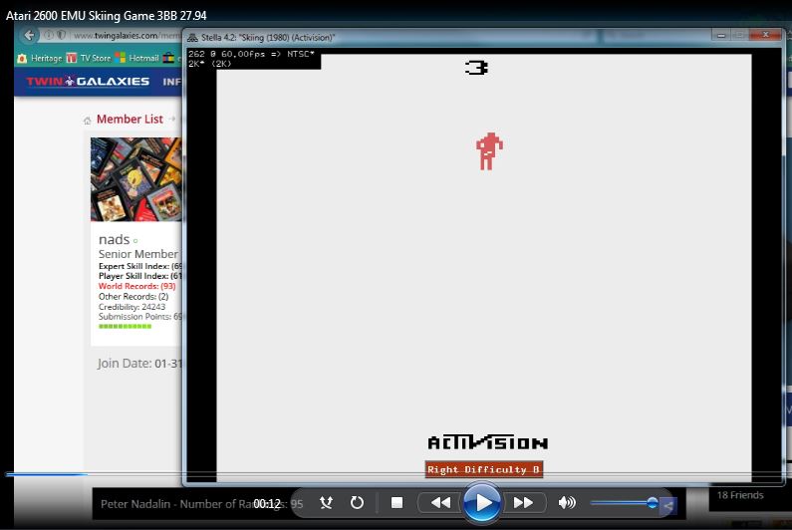Click the score digit 3 in the game

tap(477, 68)
